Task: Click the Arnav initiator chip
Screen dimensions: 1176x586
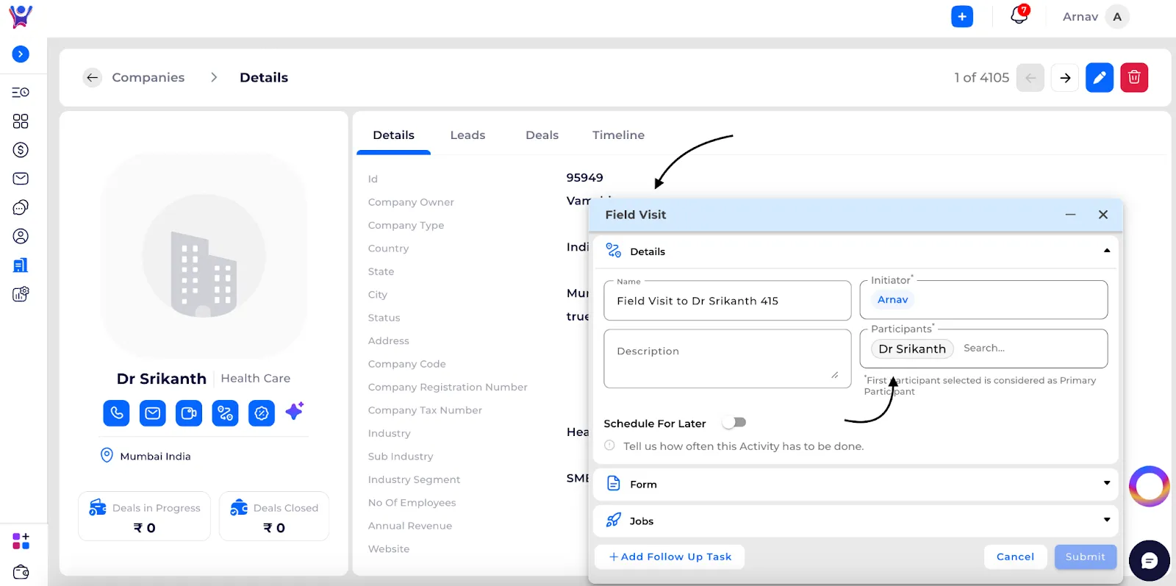Action: pos(892,299)
